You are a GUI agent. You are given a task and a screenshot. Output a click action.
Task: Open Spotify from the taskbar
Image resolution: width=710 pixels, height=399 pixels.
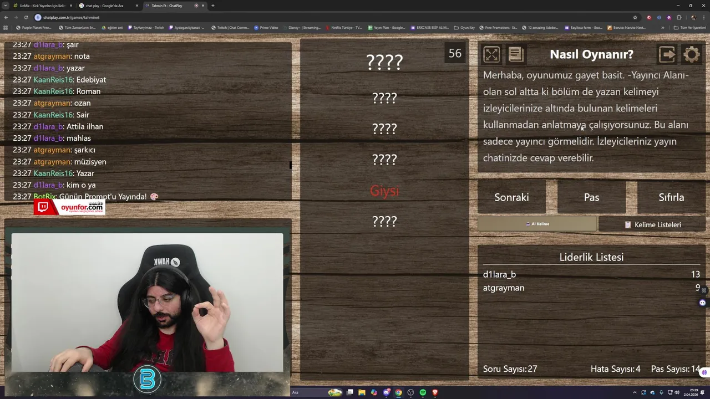pos(423,392)
